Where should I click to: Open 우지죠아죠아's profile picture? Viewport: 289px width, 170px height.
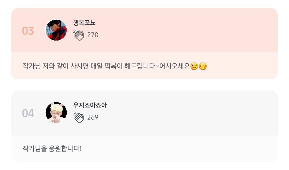pos(56,113)
